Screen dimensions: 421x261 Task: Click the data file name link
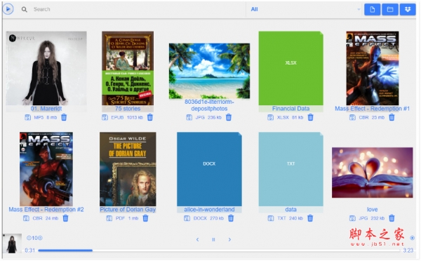click(x=290, y=210)
